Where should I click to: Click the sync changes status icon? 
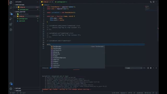point(17,93)
